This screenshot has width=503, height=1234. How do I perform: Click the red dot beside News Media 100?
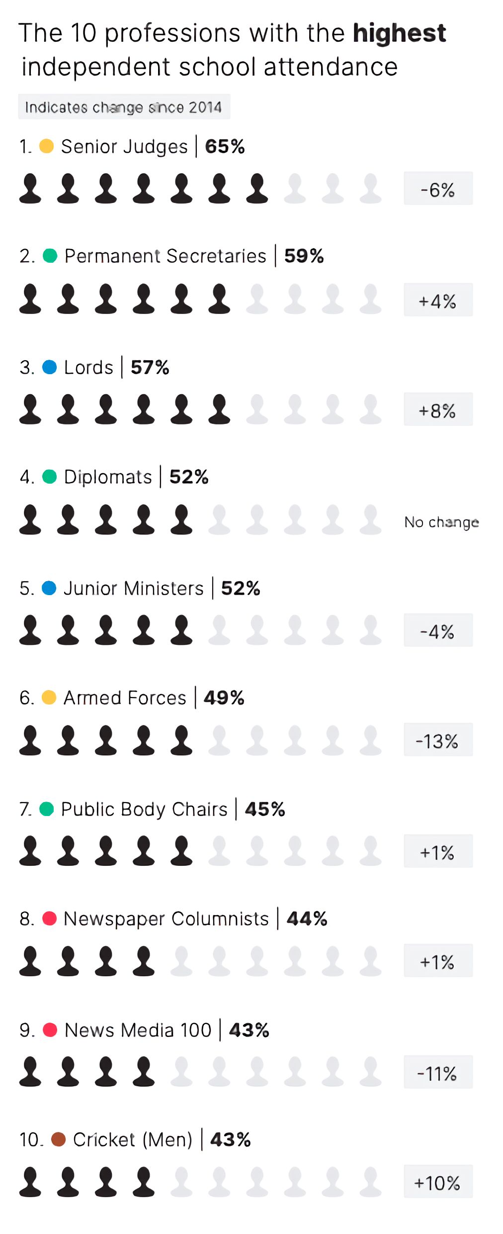[x=50, y=1029]
